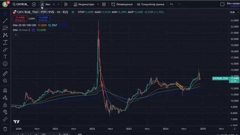
Task: Open symbol search for CNYRUB_
Action: pyautogui.click(x=21, y=4)
